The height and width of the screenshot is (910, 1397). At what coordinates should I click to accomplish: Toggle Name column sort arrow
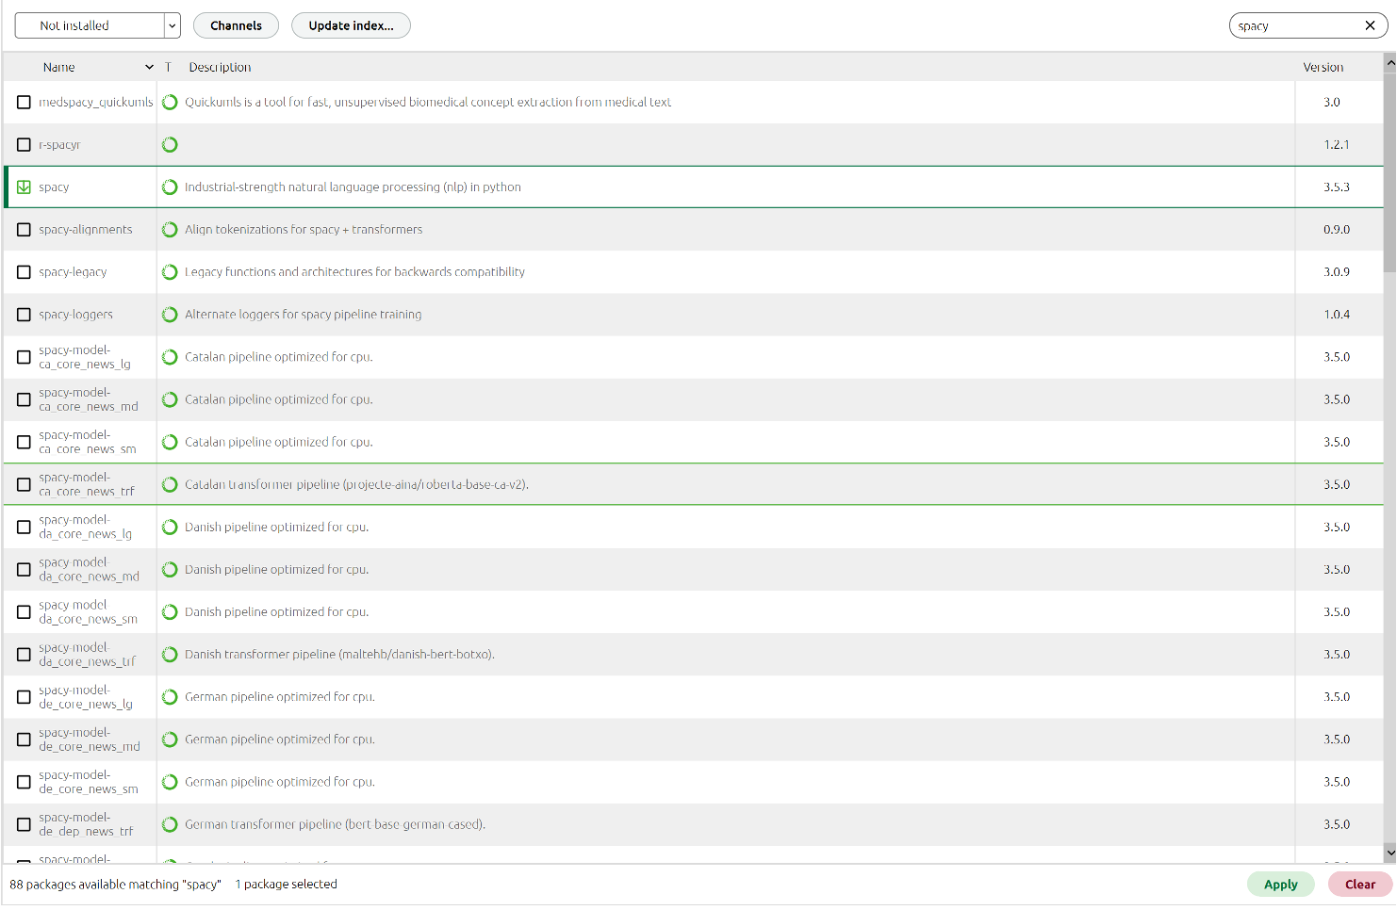149,68
